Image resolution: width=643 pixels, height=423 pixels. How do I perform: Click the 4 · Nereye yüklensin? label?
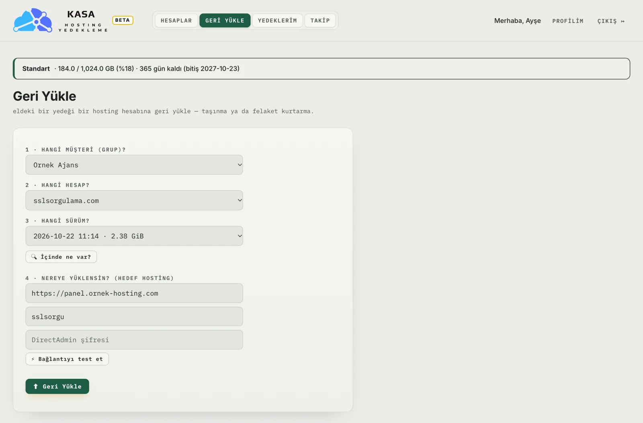pos(100,278)
